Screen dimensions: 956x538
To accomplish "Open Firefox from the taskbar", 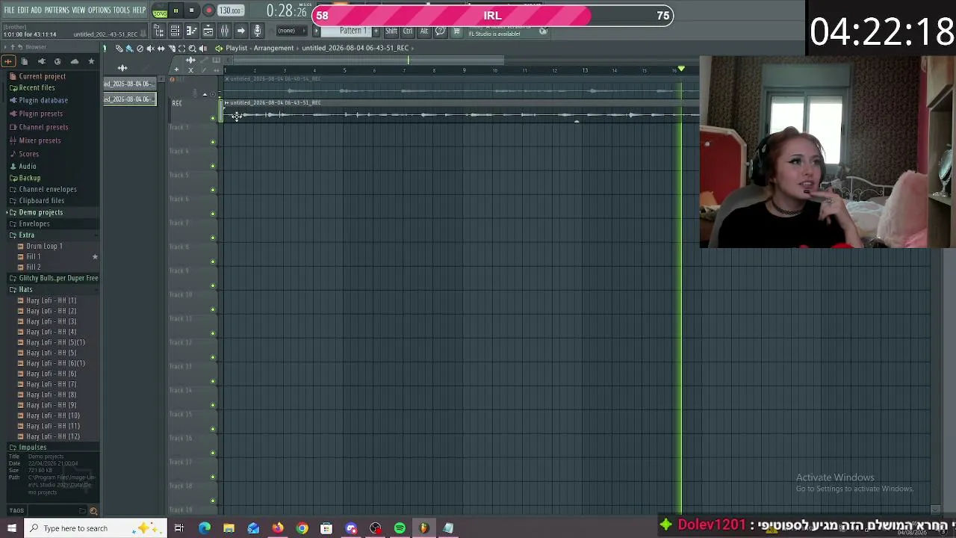I will 278,528.
